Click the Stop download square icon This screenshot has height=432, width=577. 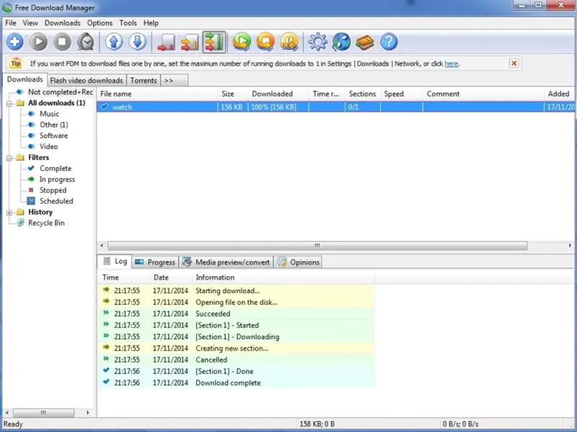(x=63, y=42)
